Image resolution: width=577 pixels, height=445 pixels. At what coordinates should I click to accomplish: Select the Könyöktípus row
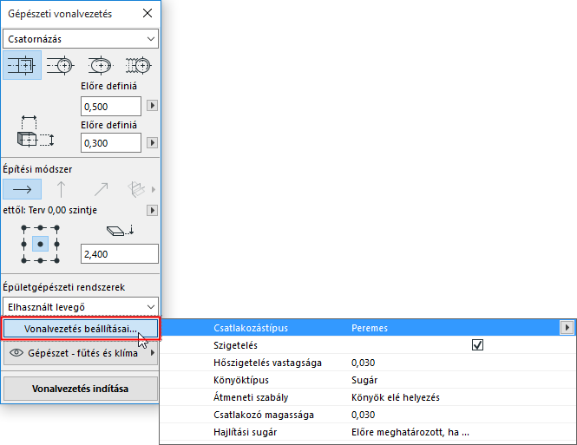[368, 380]
